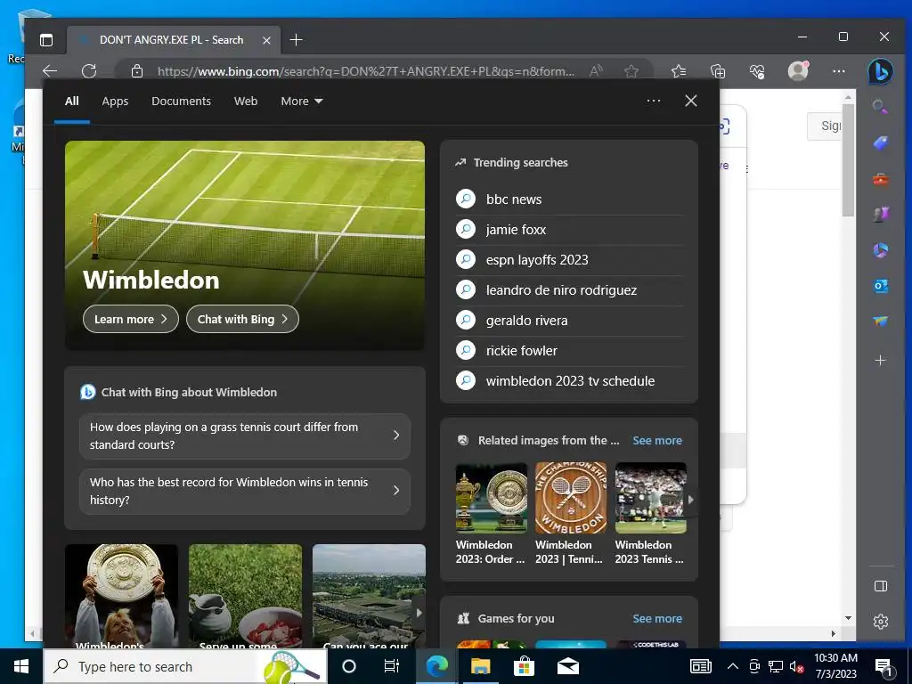
Task: Open Drop paper plane in the sidebar
Action: tap(881, 321)
